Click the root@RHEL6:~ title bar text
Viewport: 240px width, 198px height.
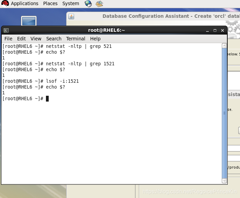point(107,30)
